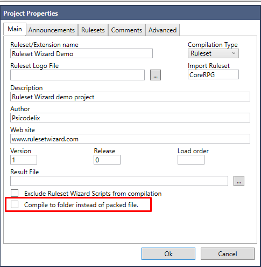This screenshot has height=267, width=261.
Task: Focus the Ruleset/Extension name field
Action: click(x=81, y=53)
